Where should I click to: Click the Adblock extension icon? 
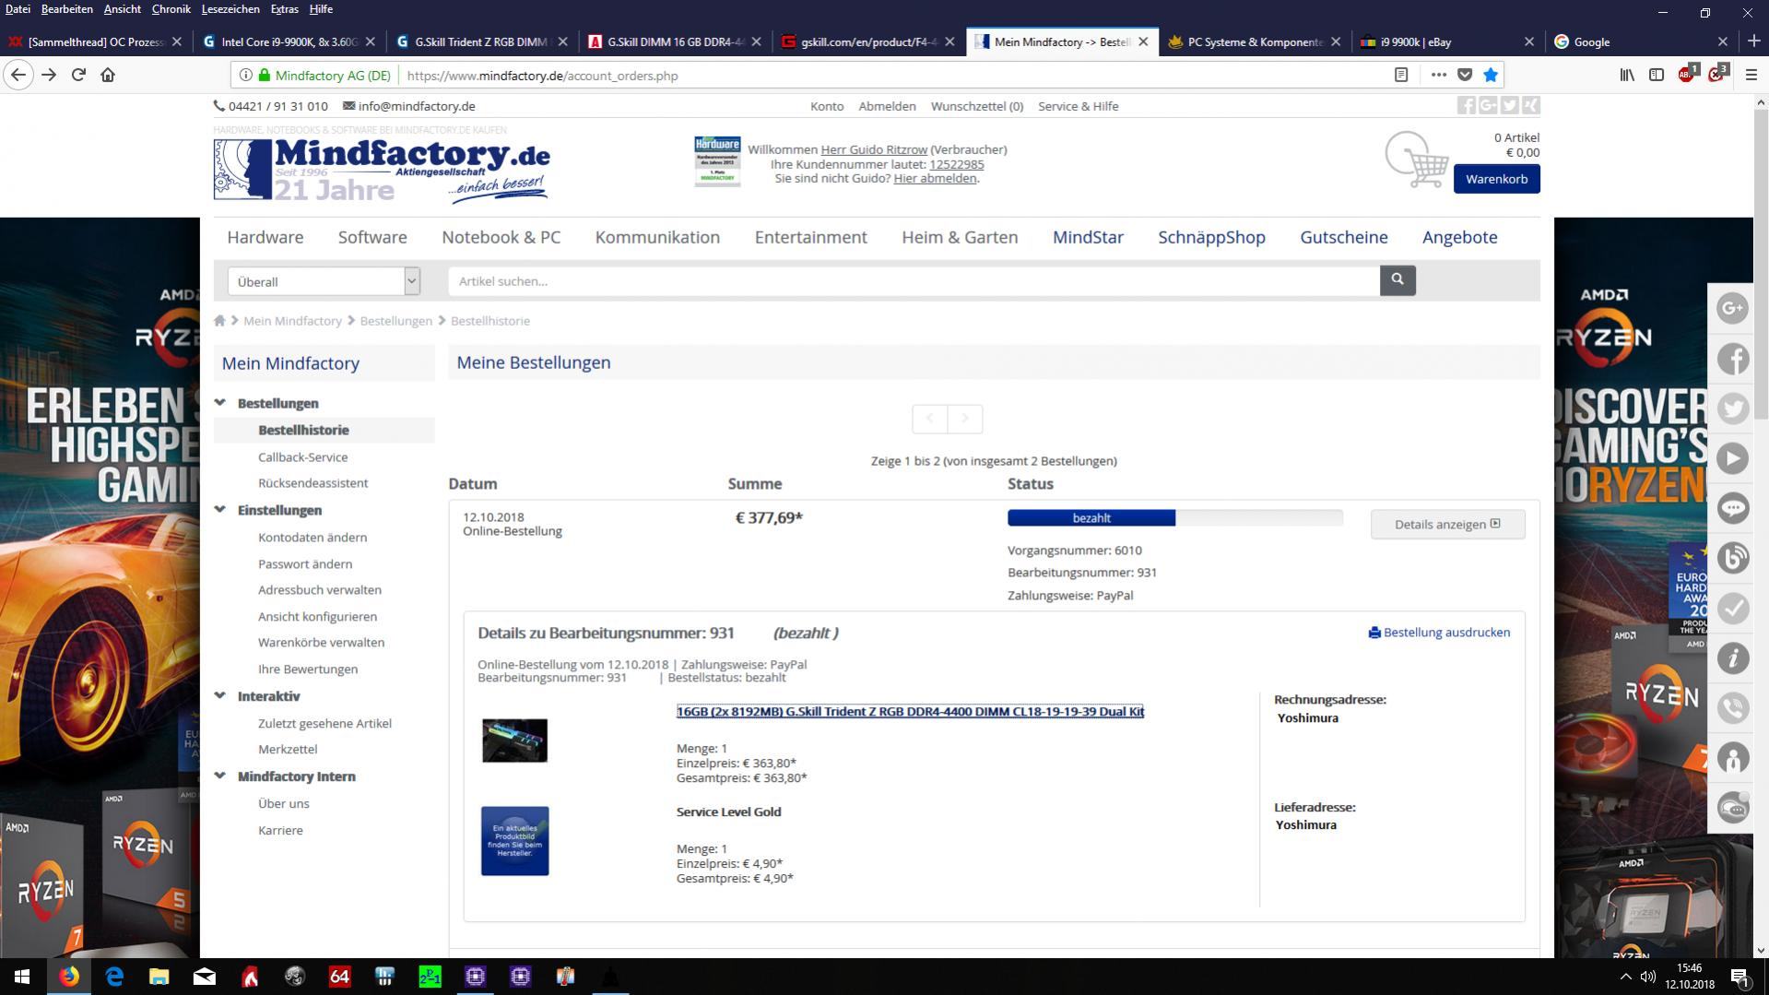tap(1688, 74)
